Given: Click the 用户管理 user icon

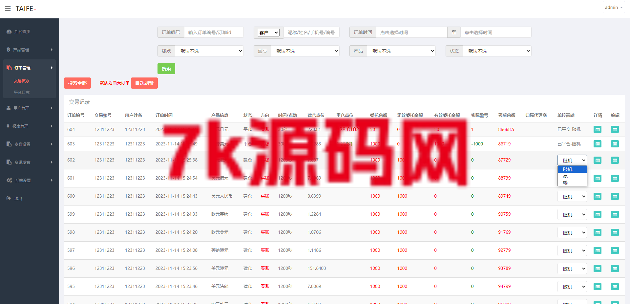Looking at the screenshot, I should tap(9, 108).
